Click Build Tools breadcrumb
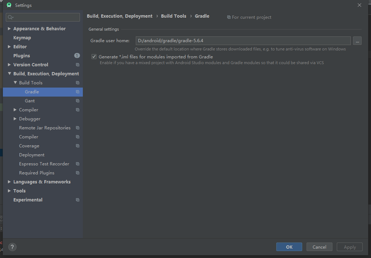 174,16
